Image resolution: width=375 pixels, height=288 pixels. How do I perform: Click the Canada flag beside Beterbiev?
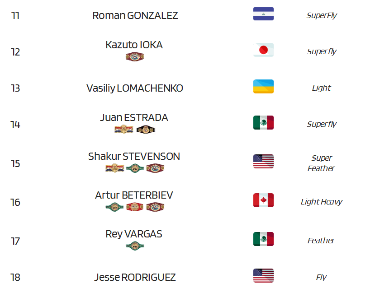[263, 200]
